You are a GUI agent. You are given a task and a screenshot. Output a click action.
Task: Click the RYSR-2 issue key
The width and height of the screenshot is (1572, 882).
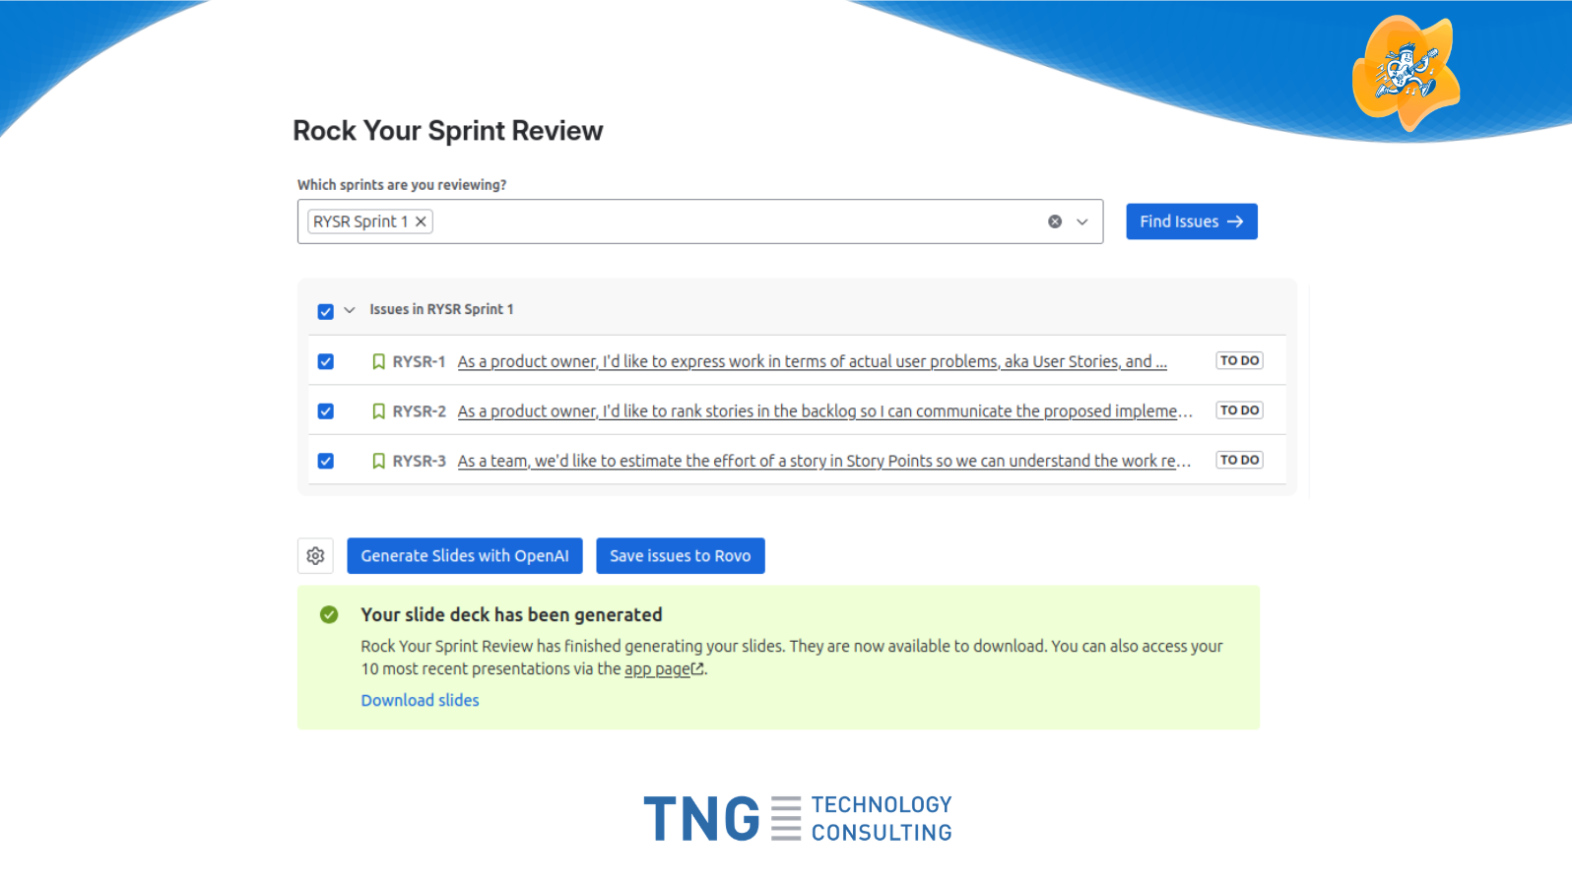[419, 410]
